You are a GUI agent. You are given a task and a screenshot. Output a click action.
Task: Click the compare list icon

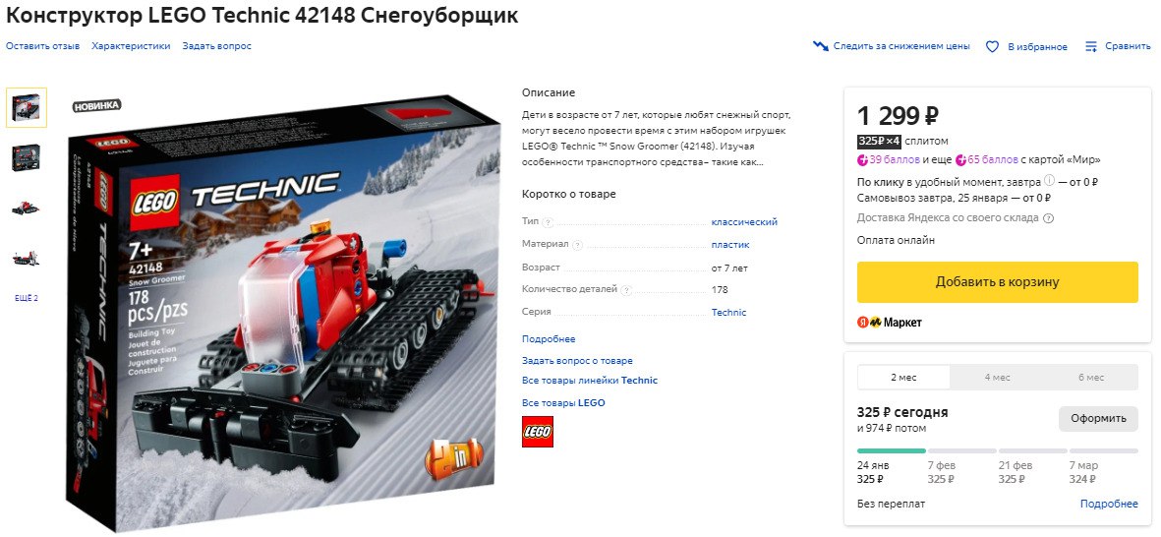pyautogui.click(x=1091, y=46)
